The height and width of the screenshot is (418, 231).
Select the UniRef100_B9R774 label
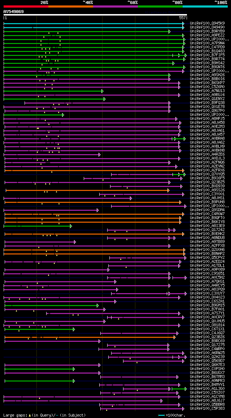(x=207, y=59)
